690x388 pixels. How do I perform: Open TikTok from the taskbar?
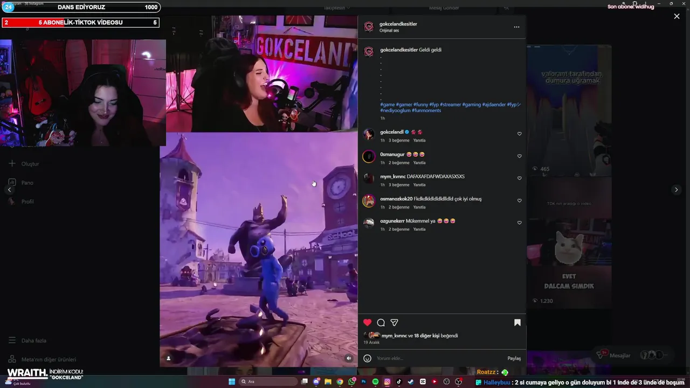[x=399, y=382]
